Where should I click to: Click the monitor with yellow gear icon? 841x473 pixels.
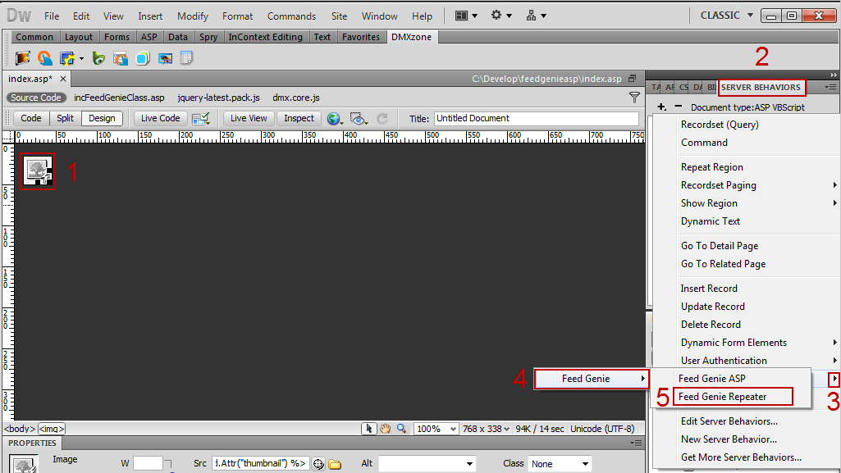point(67,58)
